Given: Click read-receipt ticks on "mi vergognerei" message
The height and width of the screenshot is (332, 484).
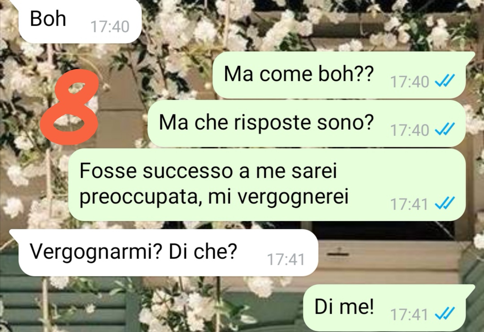Looking at the screenshot, I should pyautogui.click(x=445, y=204).
